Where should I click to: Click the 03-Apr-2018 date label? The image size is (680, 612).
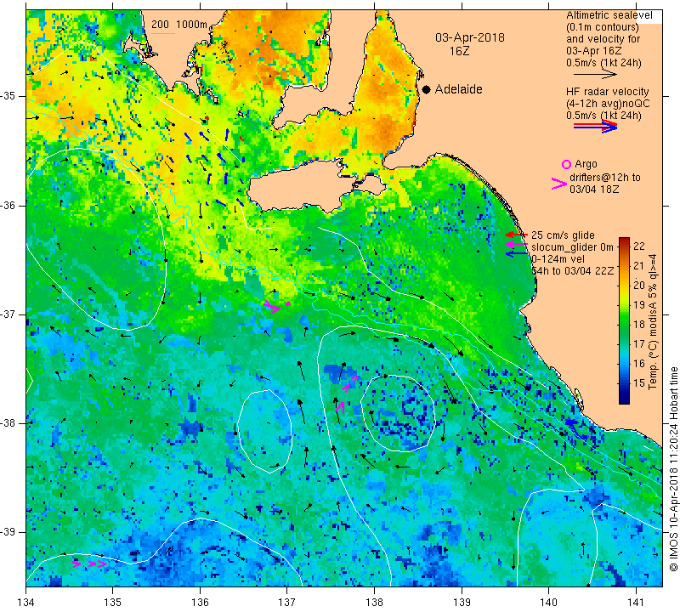[470, 37]
